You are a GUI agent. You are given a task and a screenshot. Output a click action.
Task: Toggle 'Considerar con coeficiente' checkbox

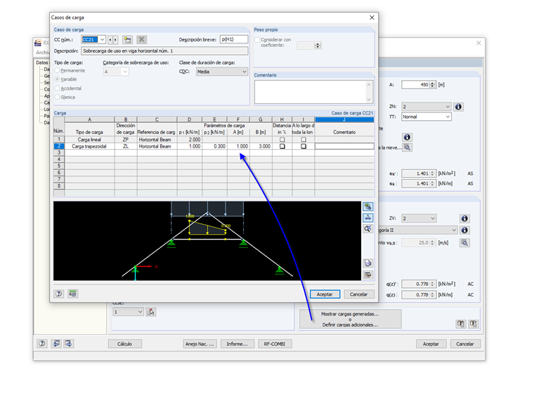coord(257,40)
